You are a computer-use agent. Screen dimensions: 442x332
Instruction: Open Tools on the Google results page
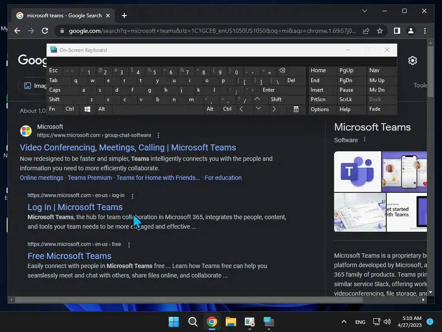[420, 85]
